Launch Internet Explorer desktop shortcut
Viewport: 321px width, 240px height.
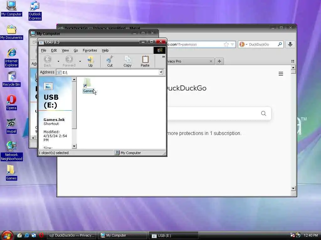pyautogui.click(x=12, y=58)
